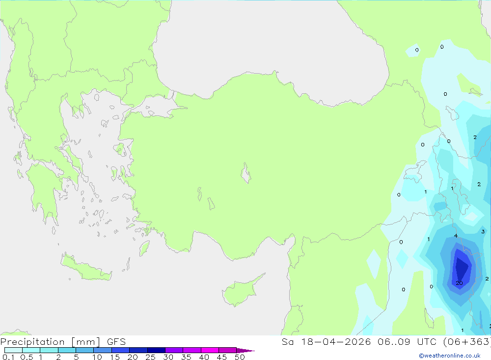Select the '40' legend scale value
Viewport: 491px width, 360px height.
click(204, 357)
